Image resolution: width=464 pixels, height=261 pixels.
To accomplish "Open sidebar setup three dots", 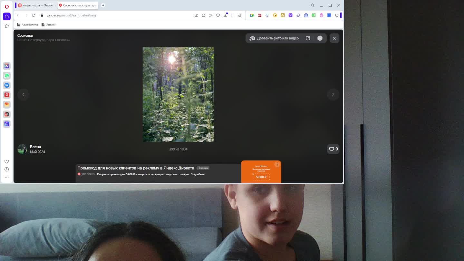I will click(7, 177).
